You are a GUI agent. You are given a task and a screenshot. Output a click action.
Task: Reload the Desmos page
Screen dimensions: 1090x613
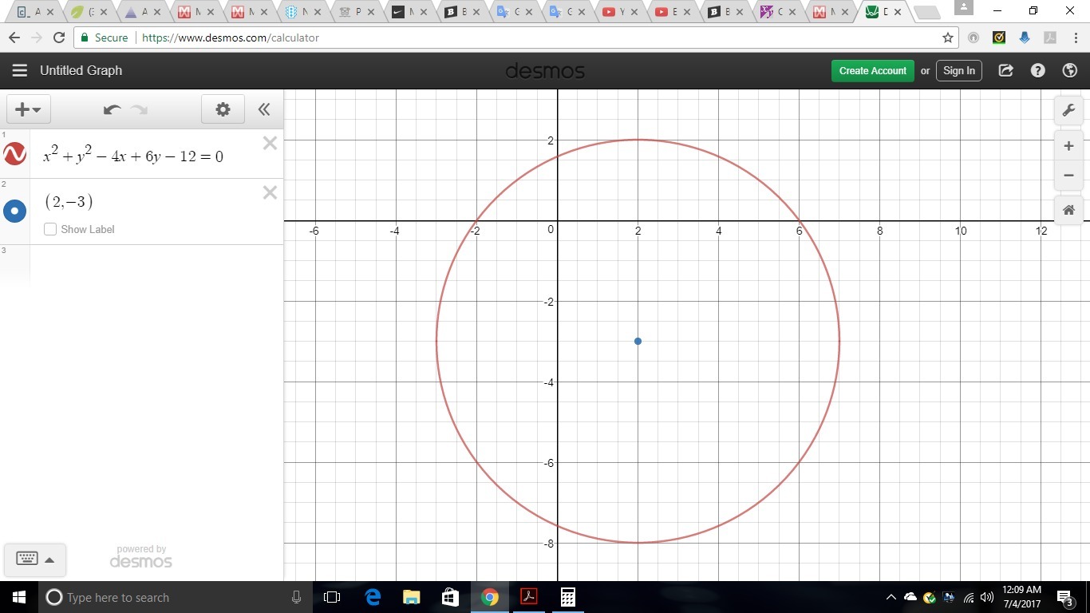point(59,38)
